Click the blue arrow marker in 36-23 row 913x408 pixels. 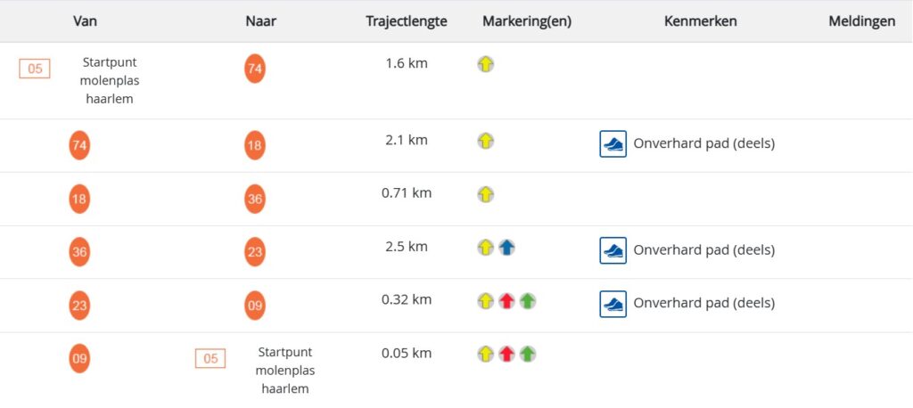[x=506, y=248]
